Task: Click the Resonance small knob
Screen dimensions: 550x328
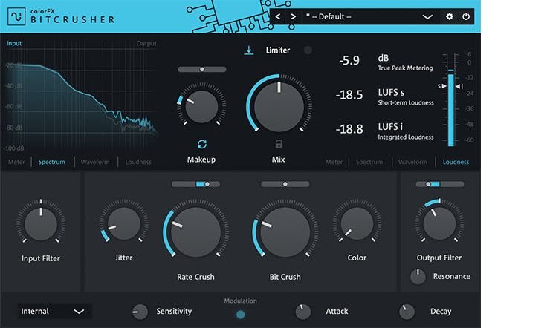Action: click(418, 277)
